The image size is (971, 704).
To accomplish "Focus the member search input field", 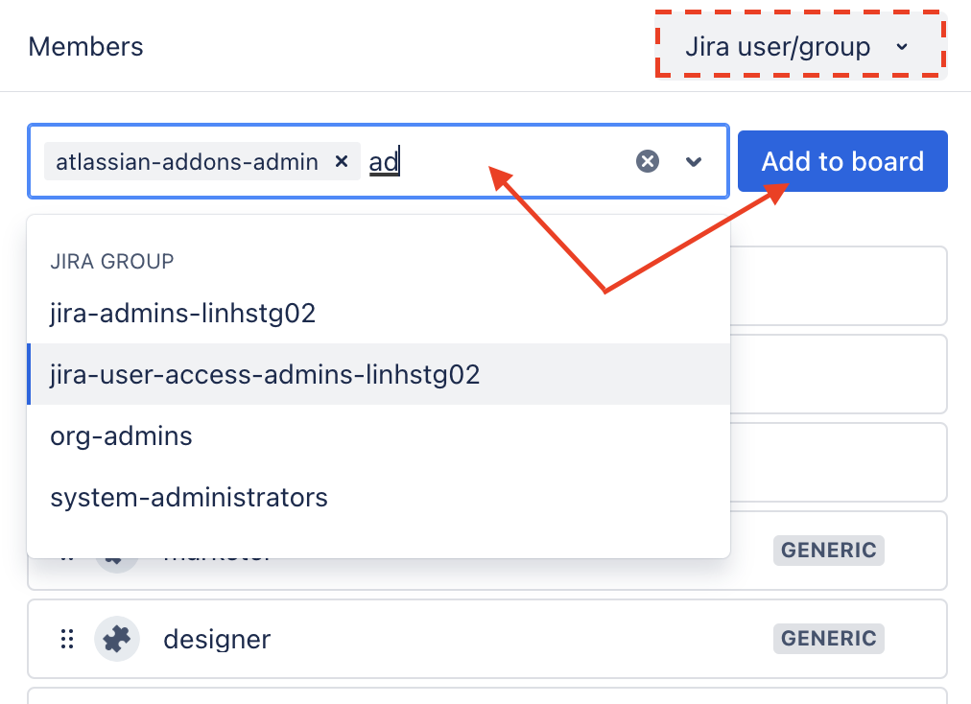I will 378,161.
